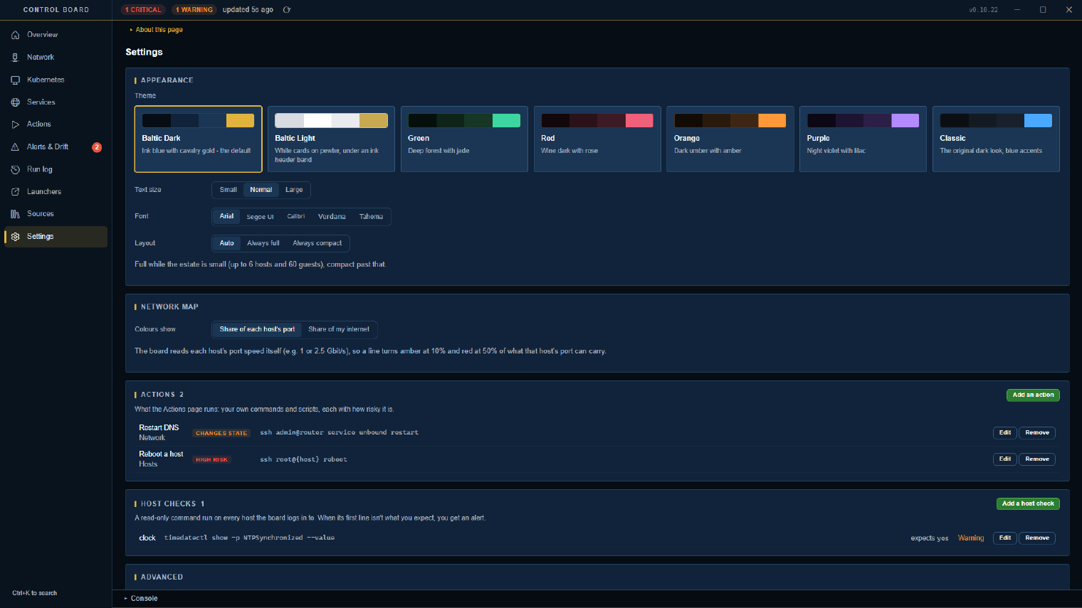Screen dimensions: 1082x608
Task: Select the Purple theme card
Action: click(x=863, y=139)
